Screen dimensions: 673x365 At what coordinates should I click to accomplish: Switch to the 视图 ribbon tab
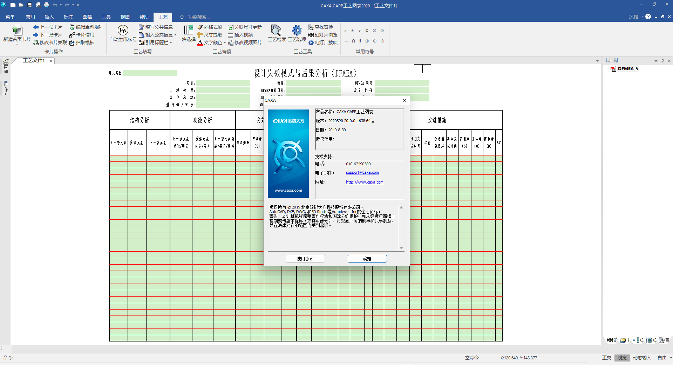[125, 16]
